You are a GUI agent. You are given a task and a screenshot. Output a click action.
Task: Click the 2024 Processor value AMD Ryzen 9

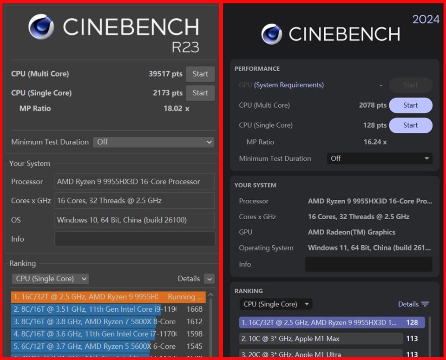[370, 201]
